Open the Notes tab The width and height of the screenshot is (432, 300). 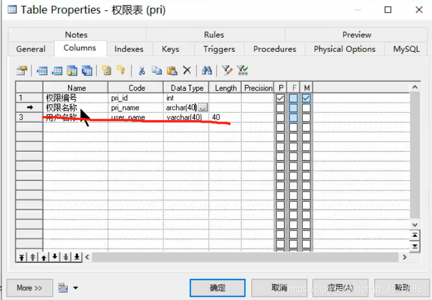click(77, 35)
